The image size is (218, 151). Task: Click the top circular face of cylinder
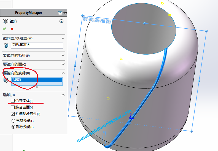144,29
